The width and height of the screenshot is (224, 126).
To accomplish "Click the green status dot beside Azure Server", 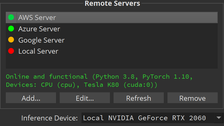I will 11,29.
